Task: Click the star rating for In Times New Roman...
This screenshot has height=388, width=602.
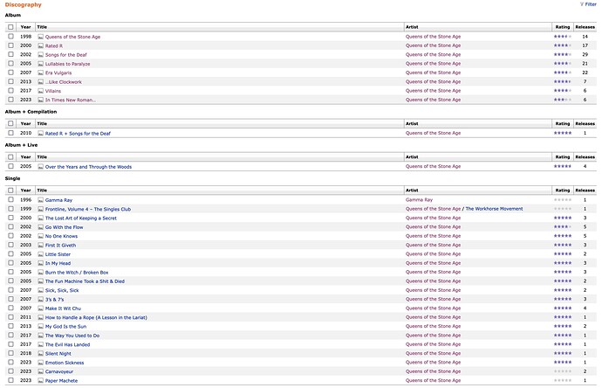Action: click(x=563, y=100)
